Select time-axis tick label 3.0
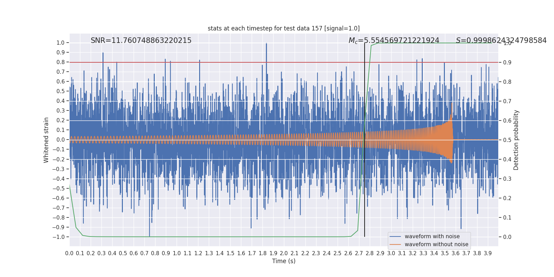 click(391, 253)
